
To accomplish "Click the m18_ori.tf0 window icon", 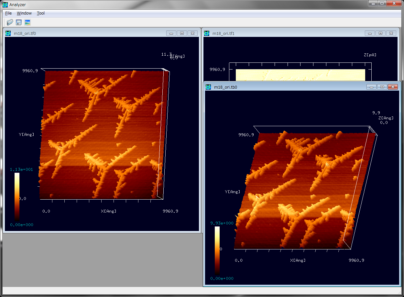I will (8, 33).
